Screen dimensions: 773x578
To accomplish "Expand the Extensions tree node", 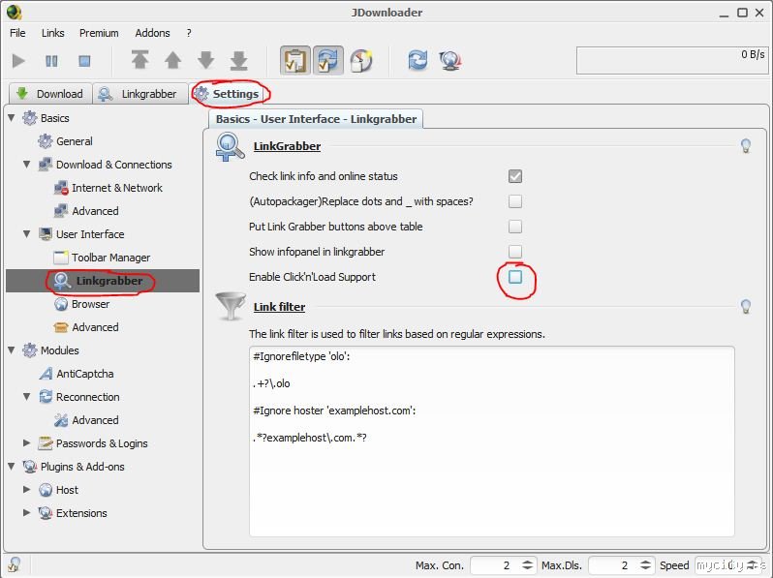I will 27,512.
